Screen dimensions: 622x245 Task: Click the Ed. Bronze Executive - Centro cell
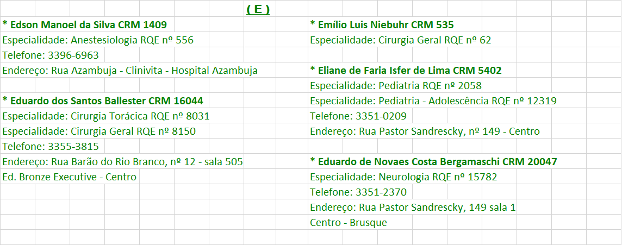(70, 177)
